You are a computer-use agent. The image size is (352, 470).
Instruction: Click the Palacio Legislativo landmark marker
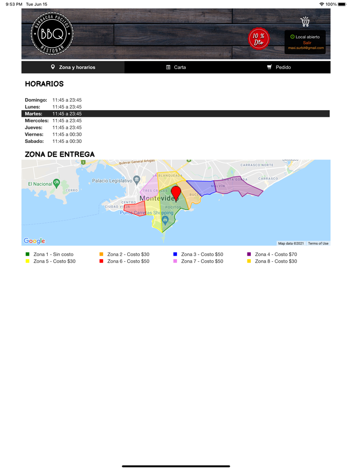137,180
